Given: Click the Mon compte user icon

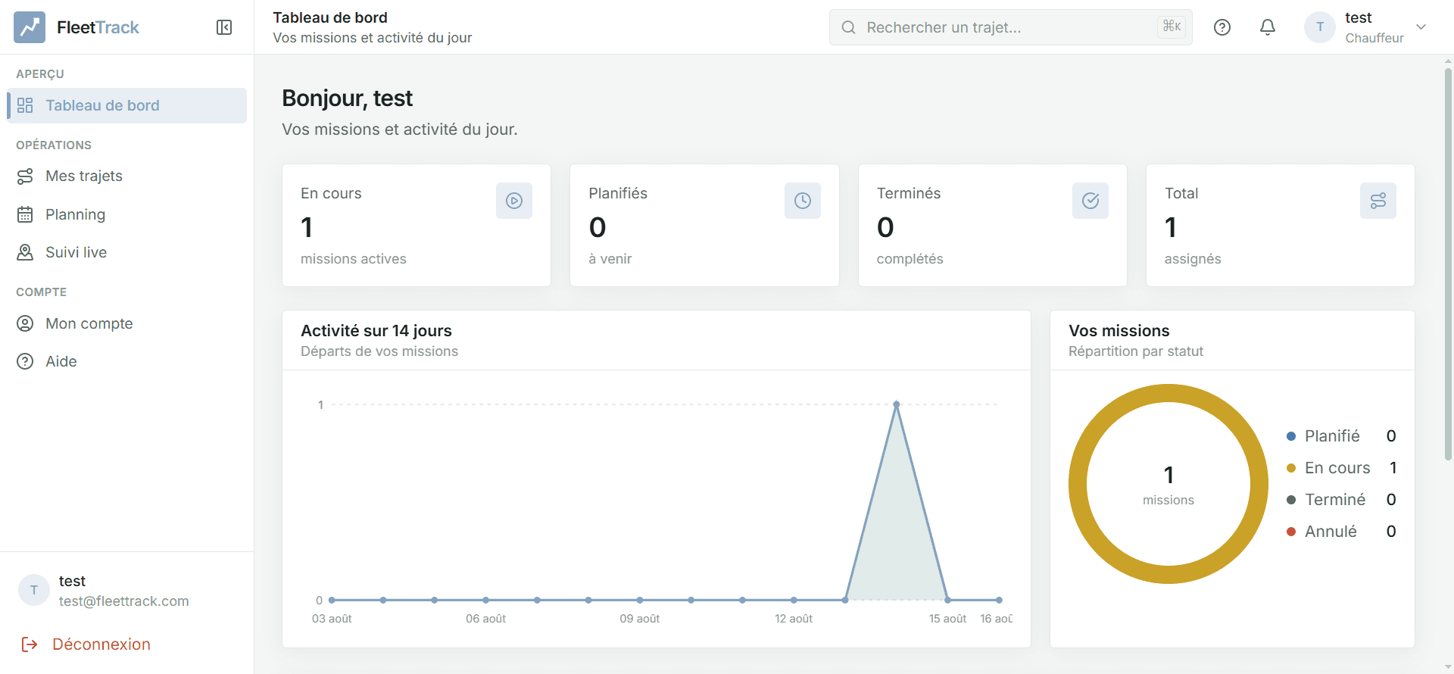Looking at the screenshot, I should [25, 323].
